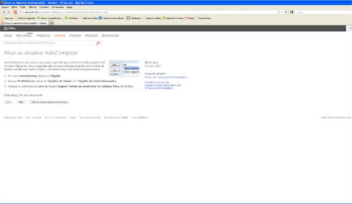The image size is (352, 204).
Task: Go back with the browser back arrow
Action: pyautogui.click(x=4, y=12)
